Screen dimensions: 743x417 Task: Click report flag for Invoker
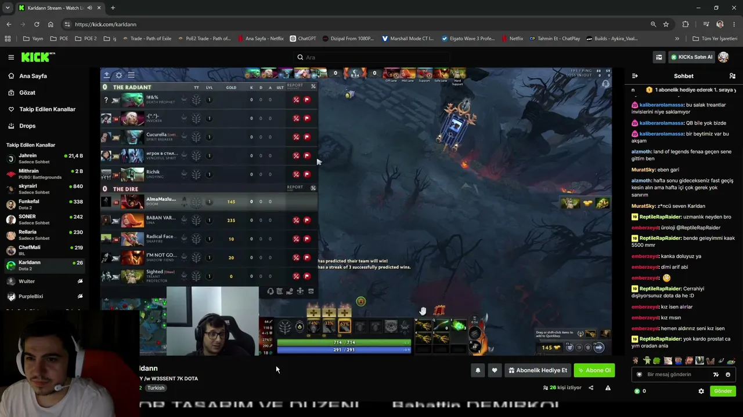[307, 118]
